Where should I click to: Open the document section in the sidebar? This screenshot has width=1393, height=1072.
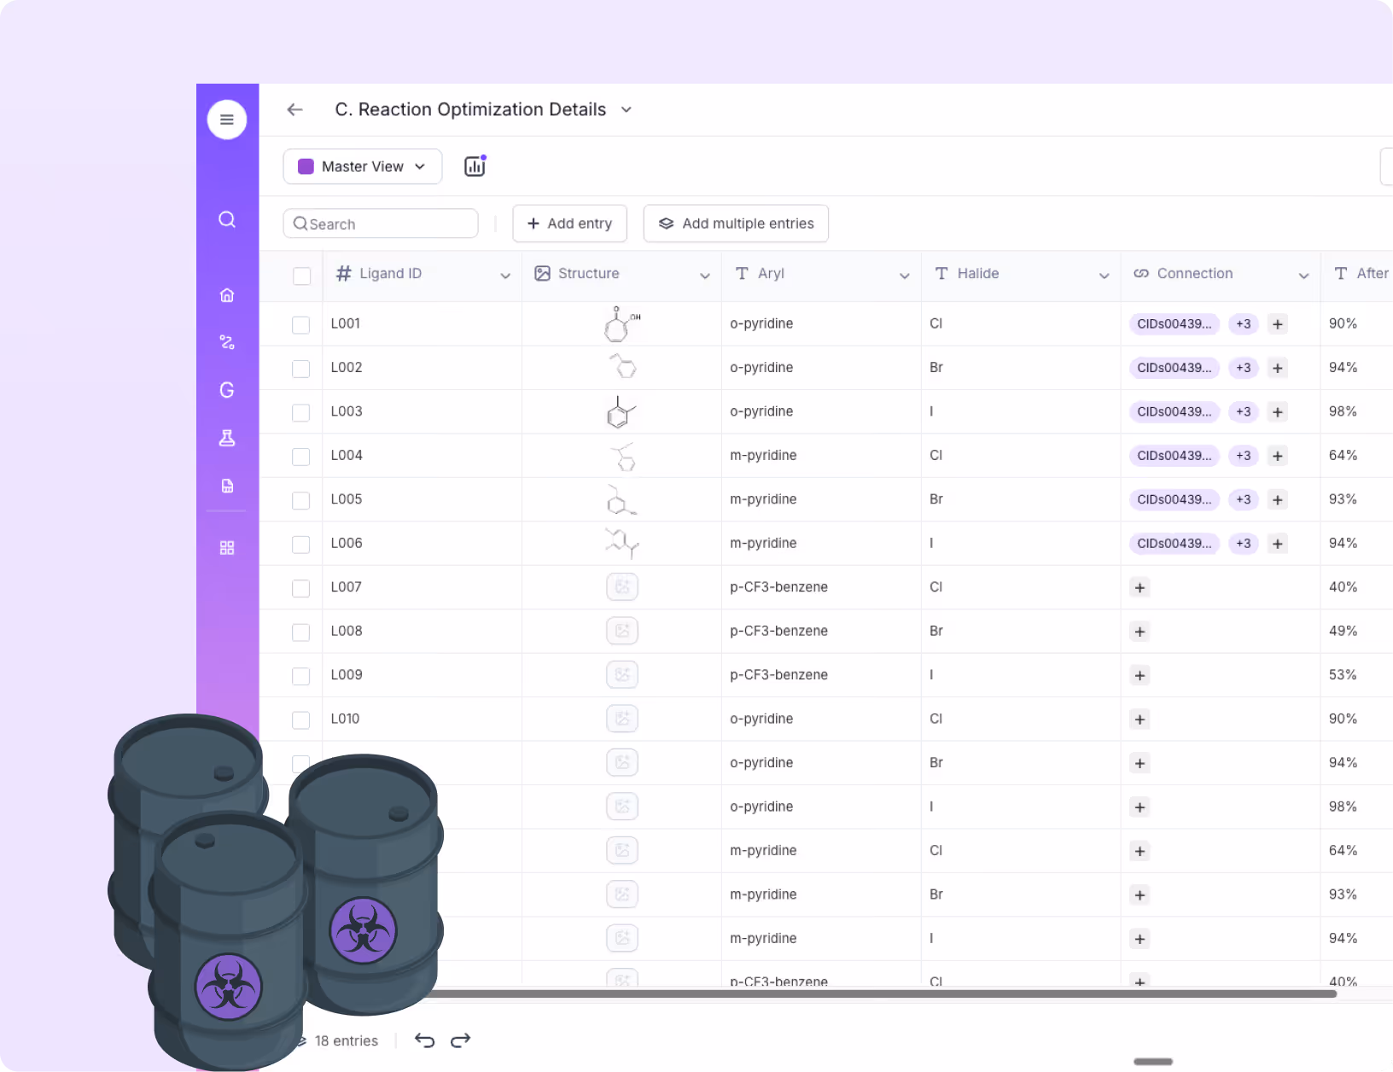tap(226, 486)
